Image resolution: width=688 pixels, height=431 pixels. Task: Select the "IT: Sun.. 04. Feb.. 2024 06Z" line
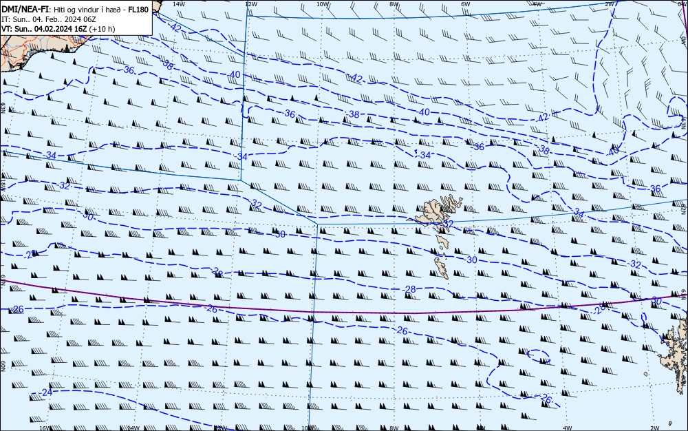(49, 19)
